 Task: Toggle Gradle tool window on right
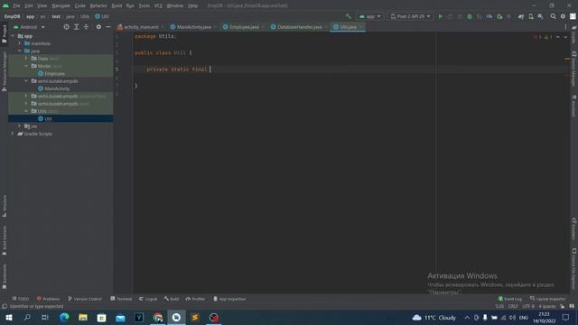574,34
